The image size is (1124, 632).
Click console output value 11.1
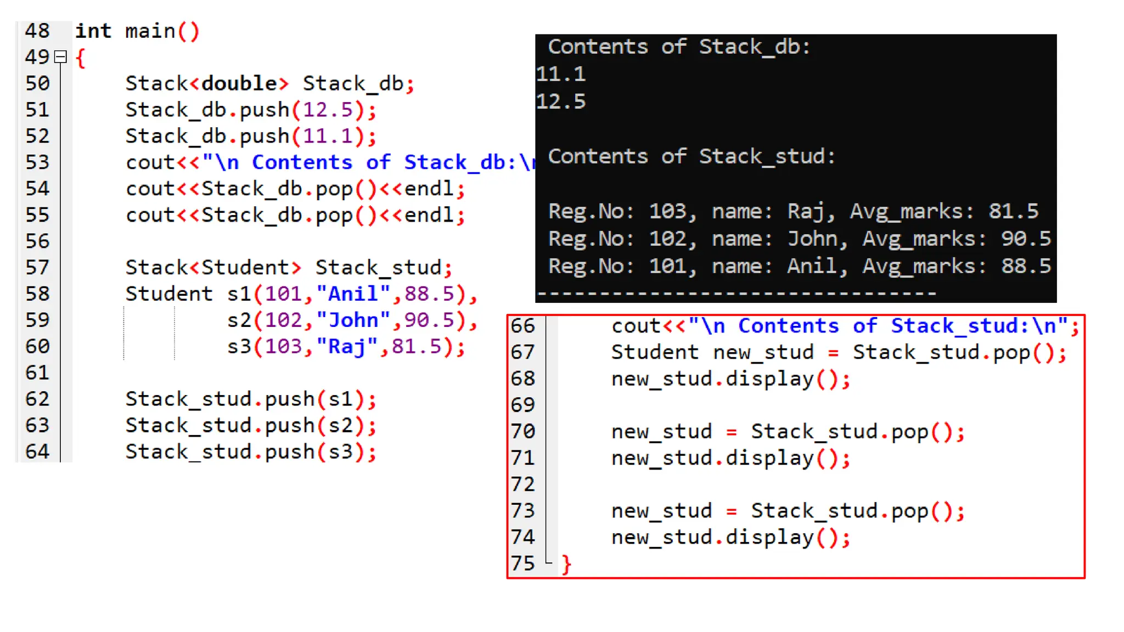pos(561,74)
